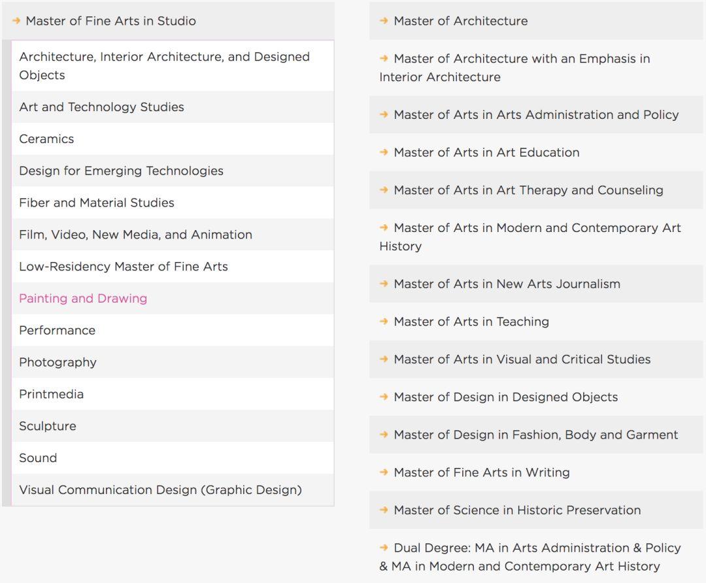The width and height of the screenshot is (706, 583).
Task: Open Master of Design in Fashion, Body and Garment
Action: pyautogui.click(x=535, y=435)
